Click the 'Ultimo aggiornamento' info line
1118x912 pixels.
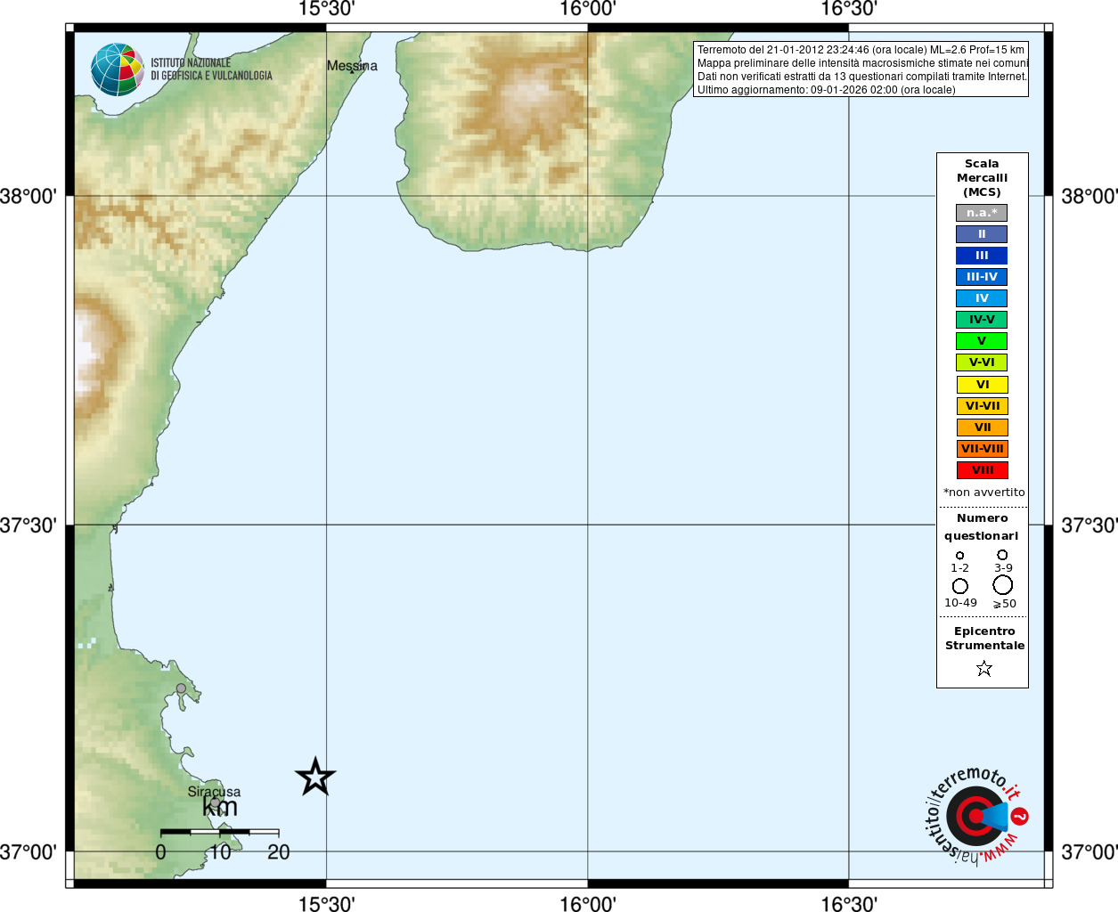coord(826,90)
